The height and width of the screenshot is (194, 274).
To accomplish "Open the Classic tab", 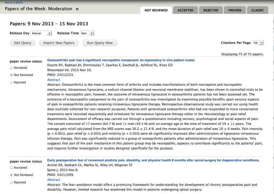I will pyautogui.click(x=257, y=10).
